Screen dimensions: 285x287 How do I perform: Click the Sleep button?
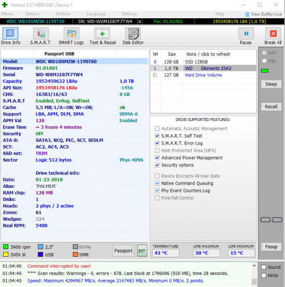(271, 84)
